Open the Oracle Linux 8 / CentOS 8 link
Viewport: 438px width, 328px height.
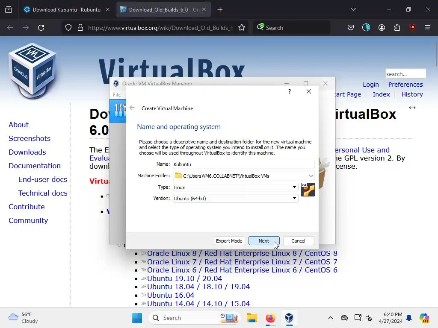[x=242, y=253]
